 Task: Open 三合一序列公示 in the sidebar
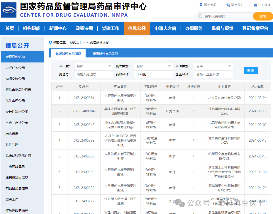pyautogui.click(x=17, y=123)
